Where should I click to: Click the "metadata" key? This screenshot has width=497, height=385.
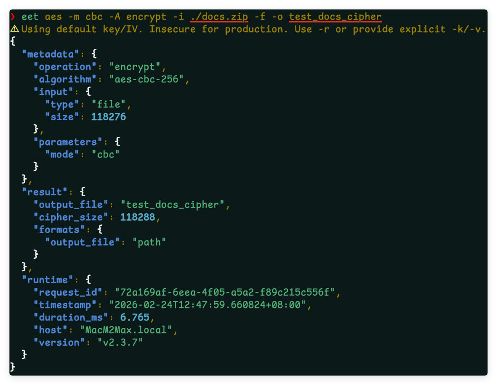[x=51, y=54]
